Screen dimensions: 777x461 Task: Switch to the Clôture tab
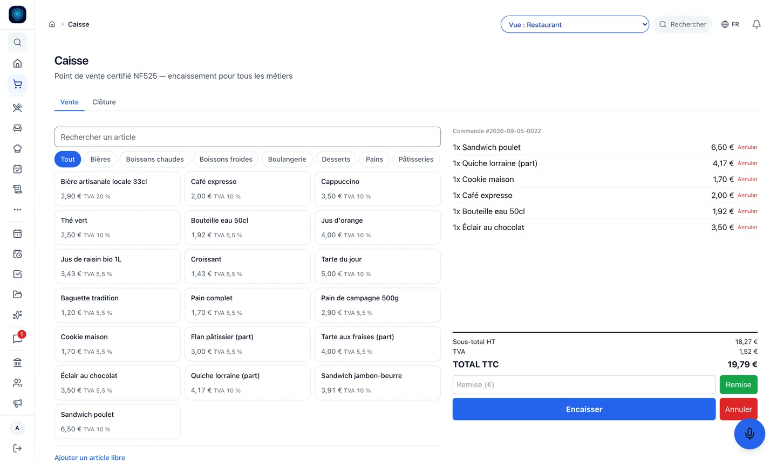pyautogui.click(x=104, y=102)
